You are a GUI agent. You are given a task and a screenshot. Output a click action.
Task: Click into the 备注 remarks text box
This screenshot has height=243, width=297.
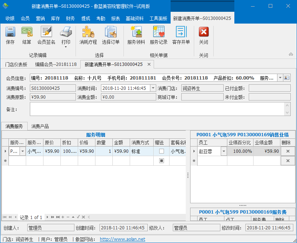[x=157, y=109]
